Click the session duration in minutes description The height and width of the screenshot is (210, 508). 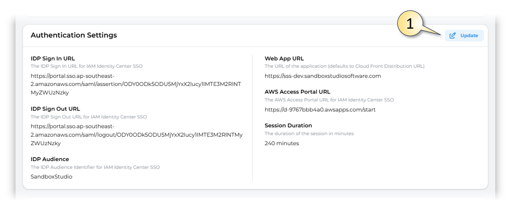[309, 133]
